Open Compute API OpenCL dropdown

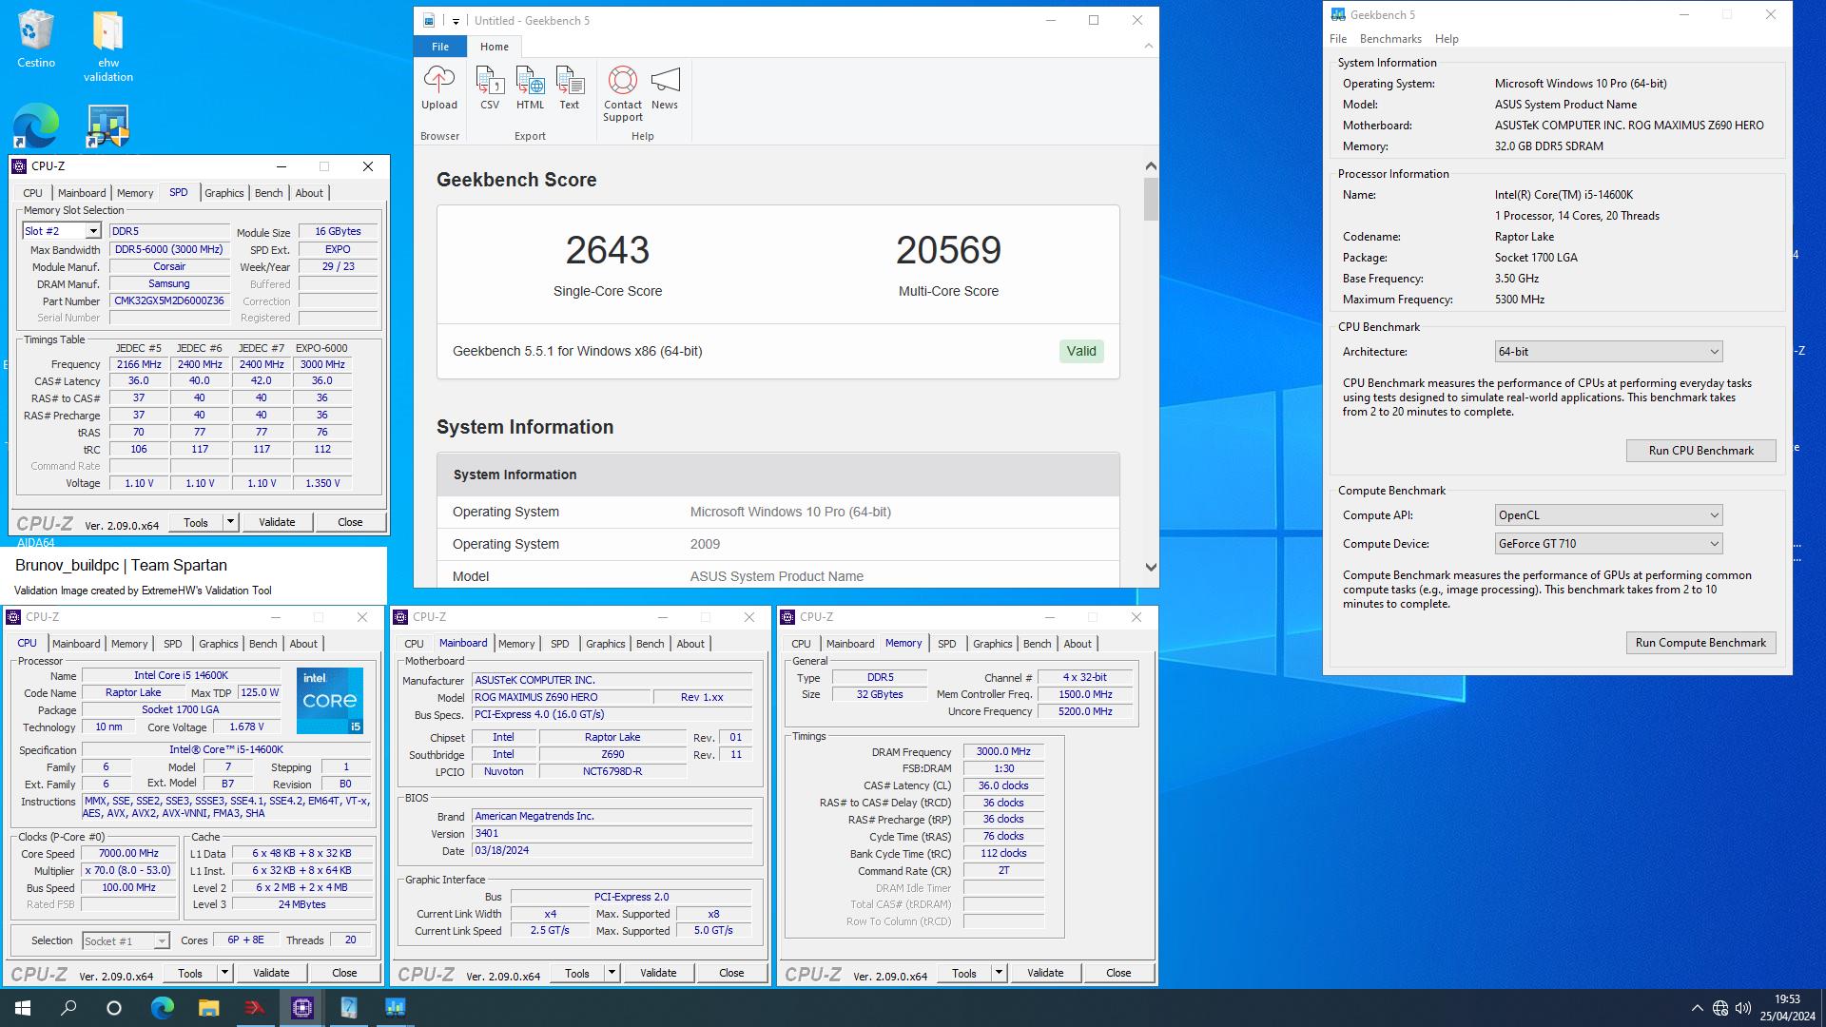point(1608,515)
